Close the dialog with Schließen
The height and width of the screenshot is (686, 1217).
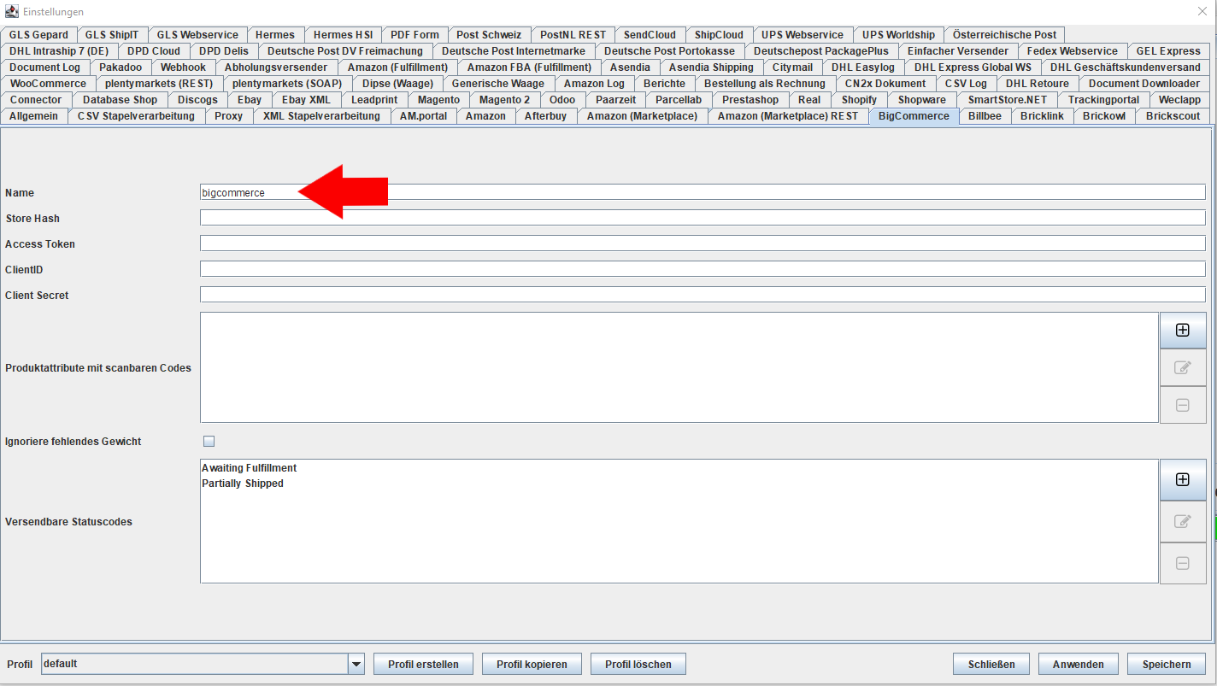[x=991, y=664]
